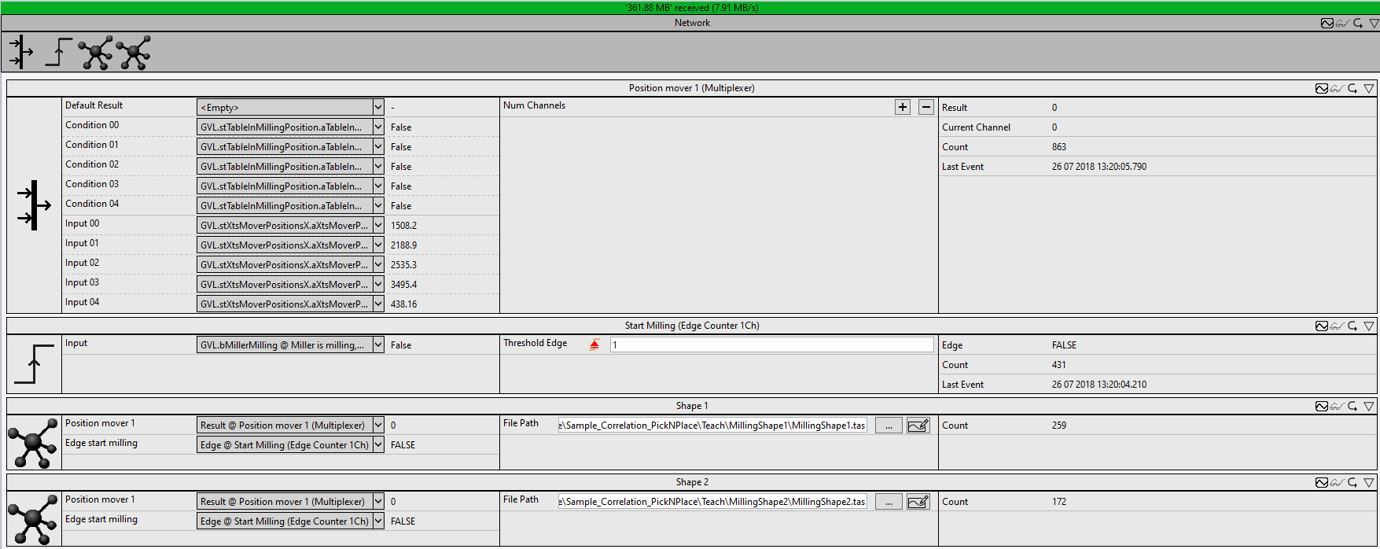Click red Threshold Edge indicator icon

tap(594, 345)
